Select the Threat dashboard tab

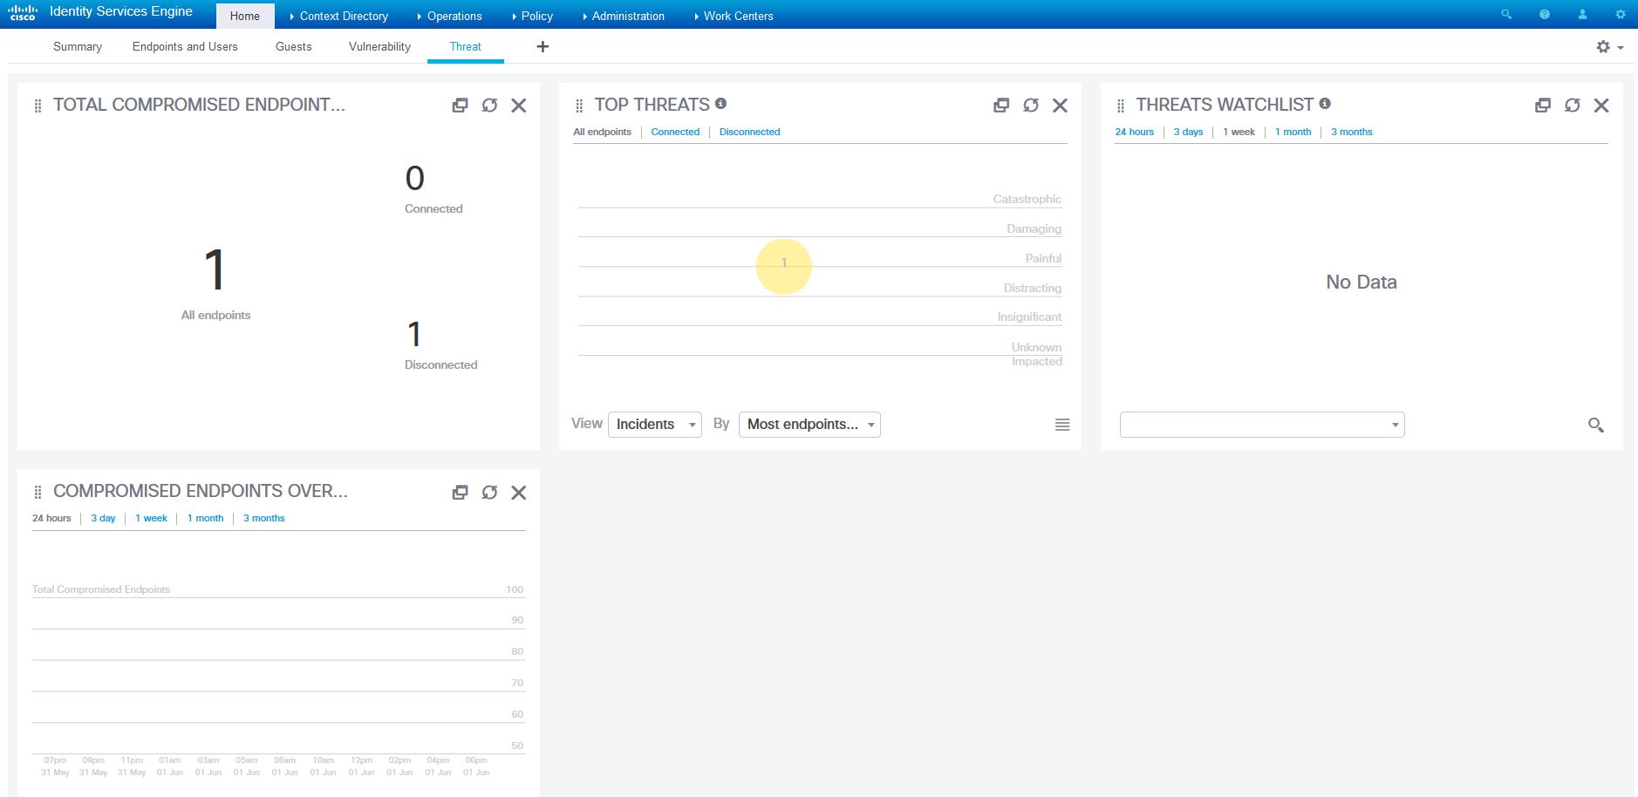click(x=466, y=46)
